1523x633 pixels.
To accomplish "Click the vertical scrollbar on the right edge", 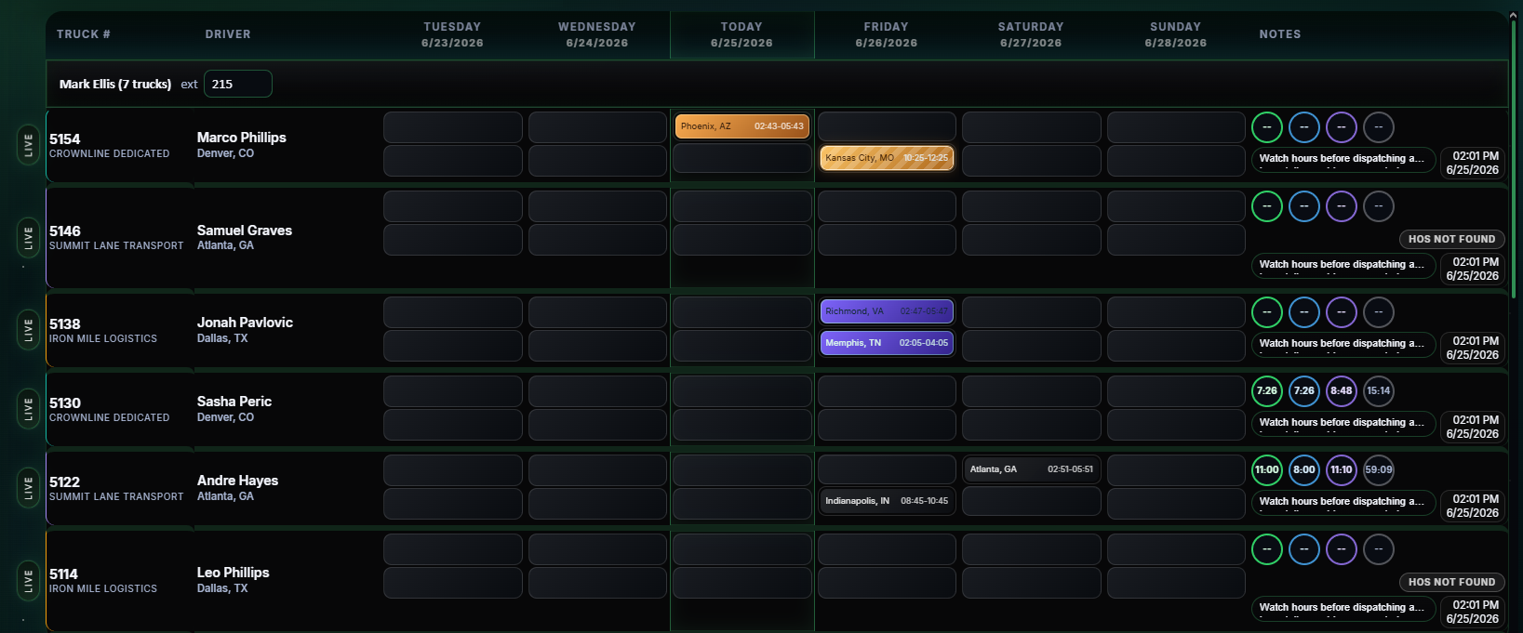I will 1514,158.
